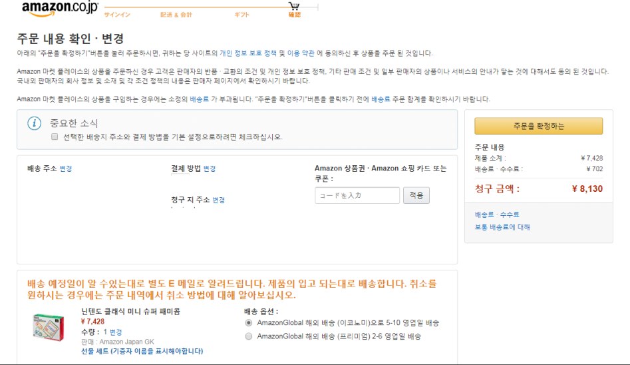Click the 確認 progress step
630x365 pixels.
[295, 15]
